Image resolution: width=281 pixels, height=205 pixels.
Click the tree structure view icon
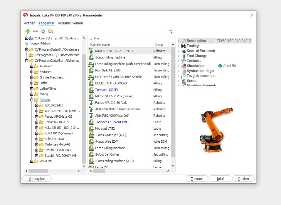click(x=171, y=31)
